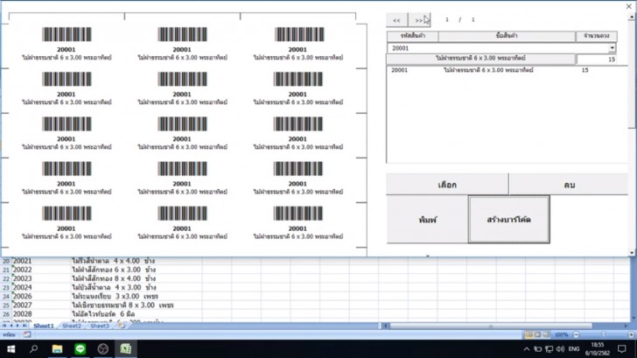Click the first barcode label in the preview
Screen dimensions: 637x358
(x=66, y=44)
